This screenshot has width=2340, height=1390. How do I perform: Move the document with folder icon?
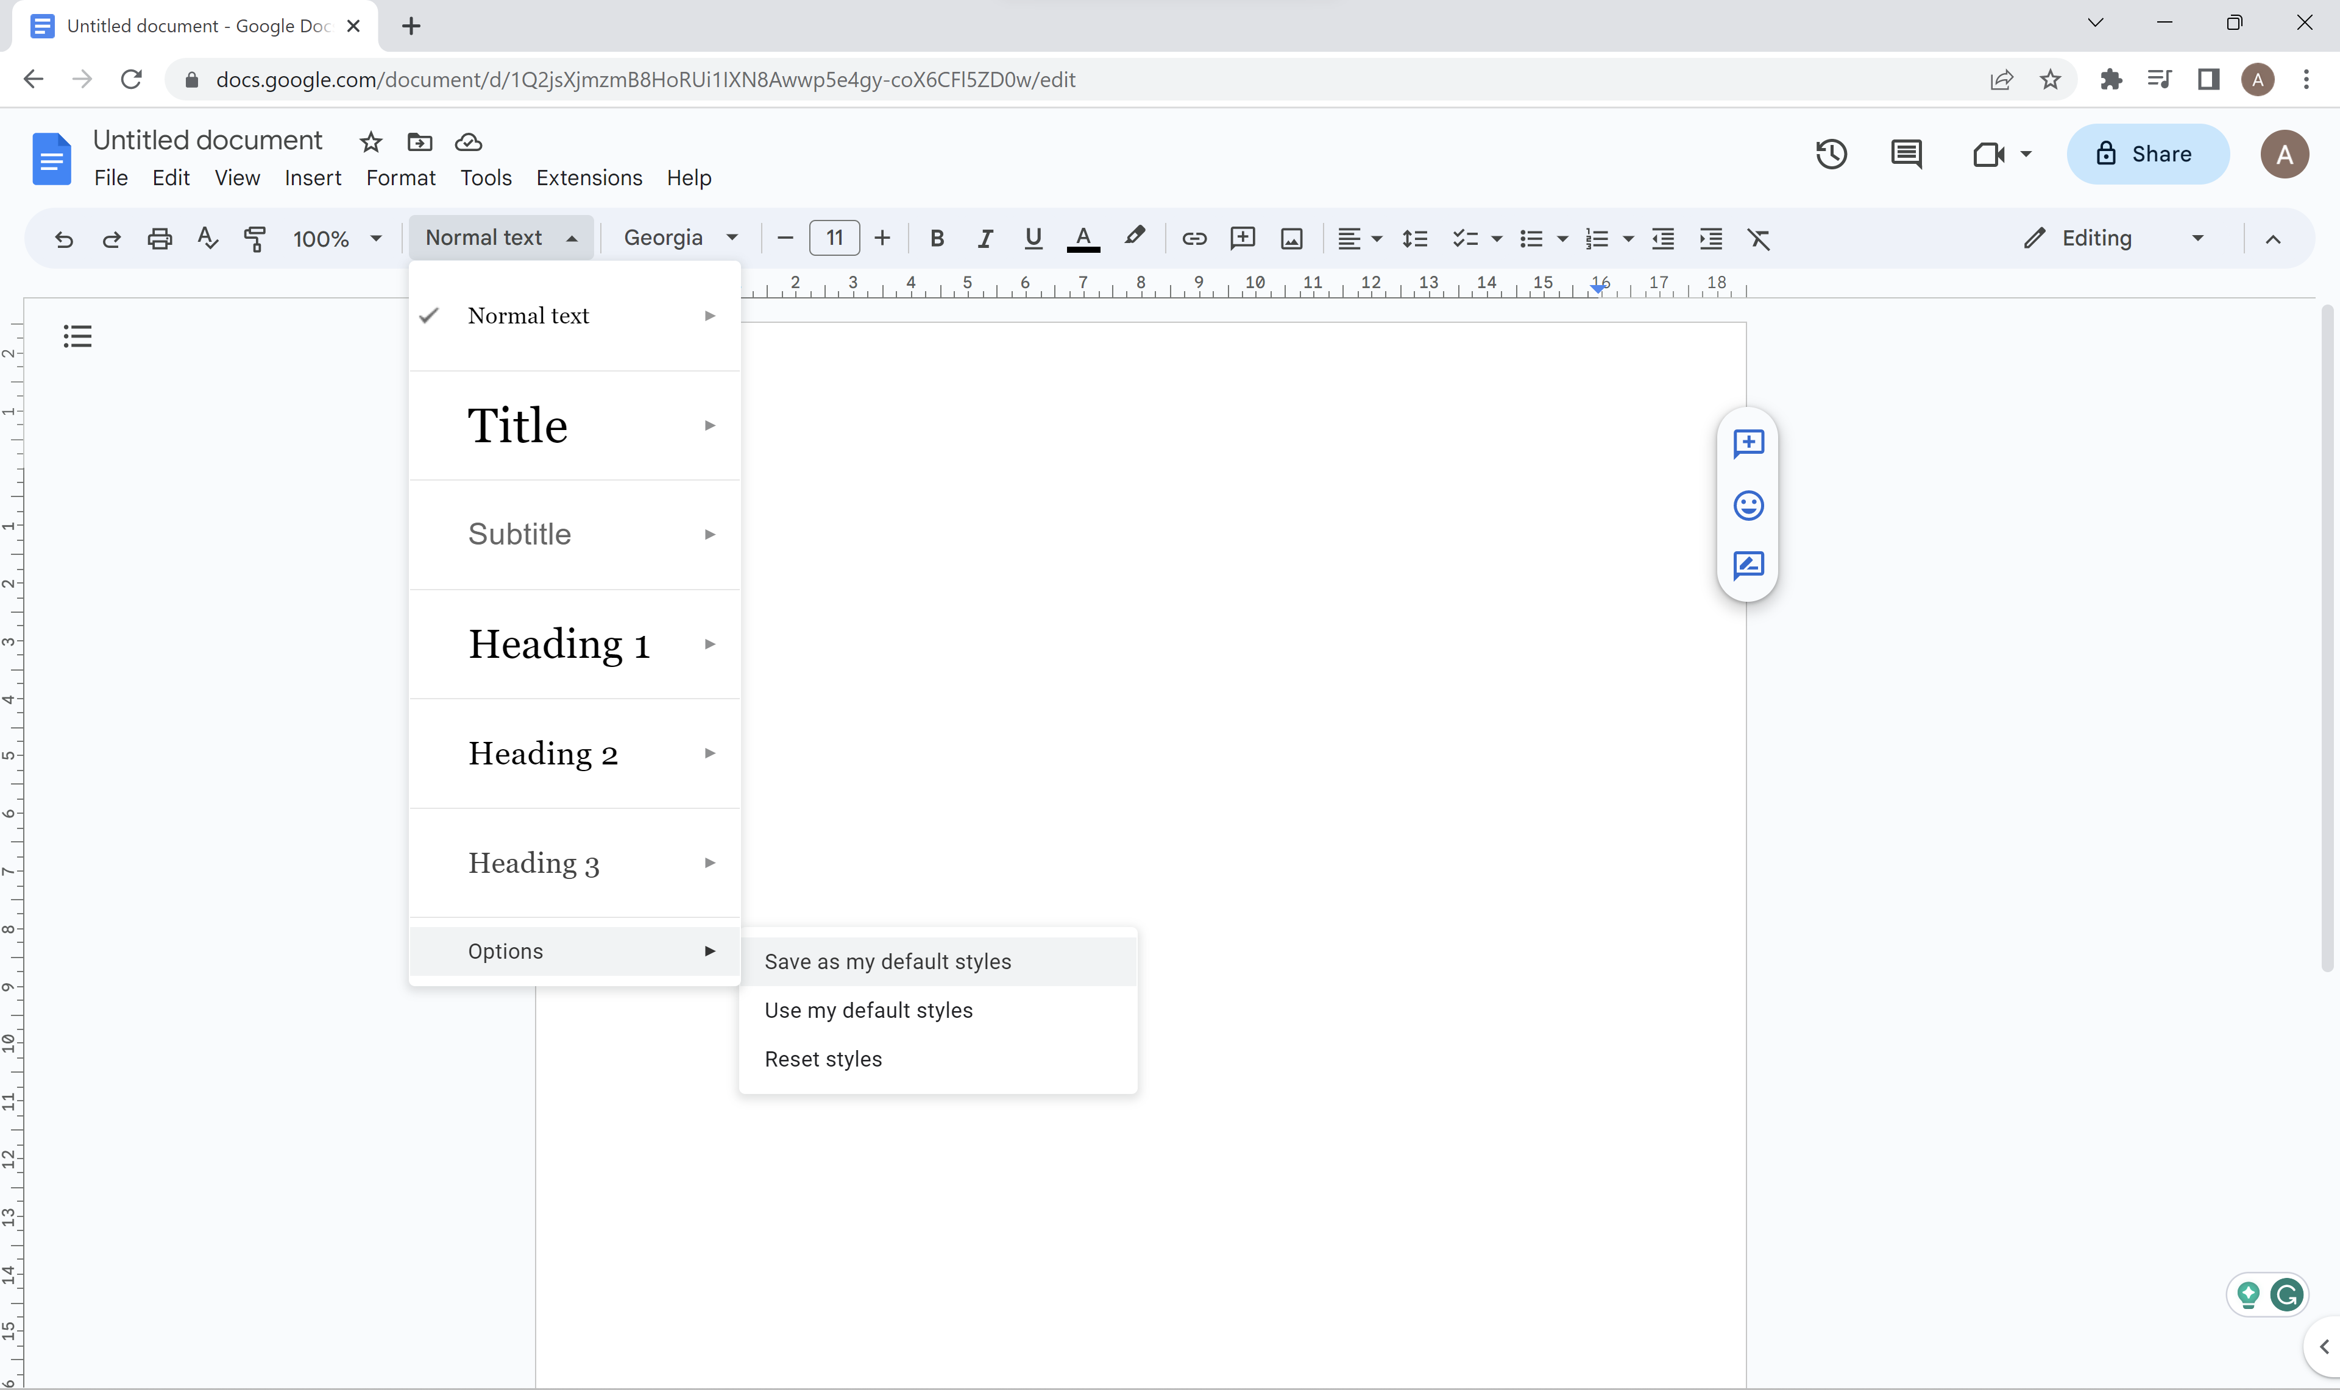tap(420, 143)
